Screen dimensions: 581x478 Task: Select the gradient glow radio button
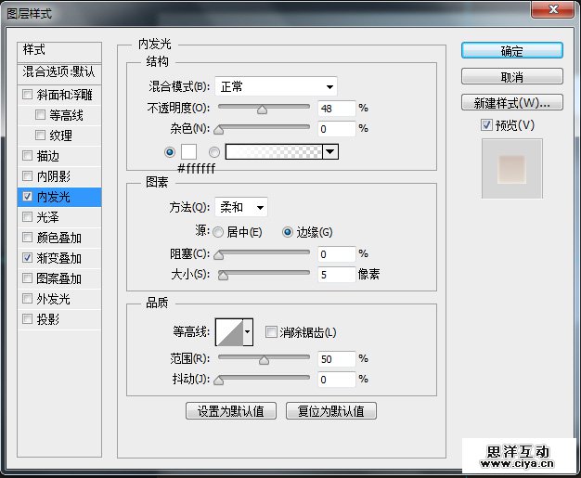(x=214, y=152)
